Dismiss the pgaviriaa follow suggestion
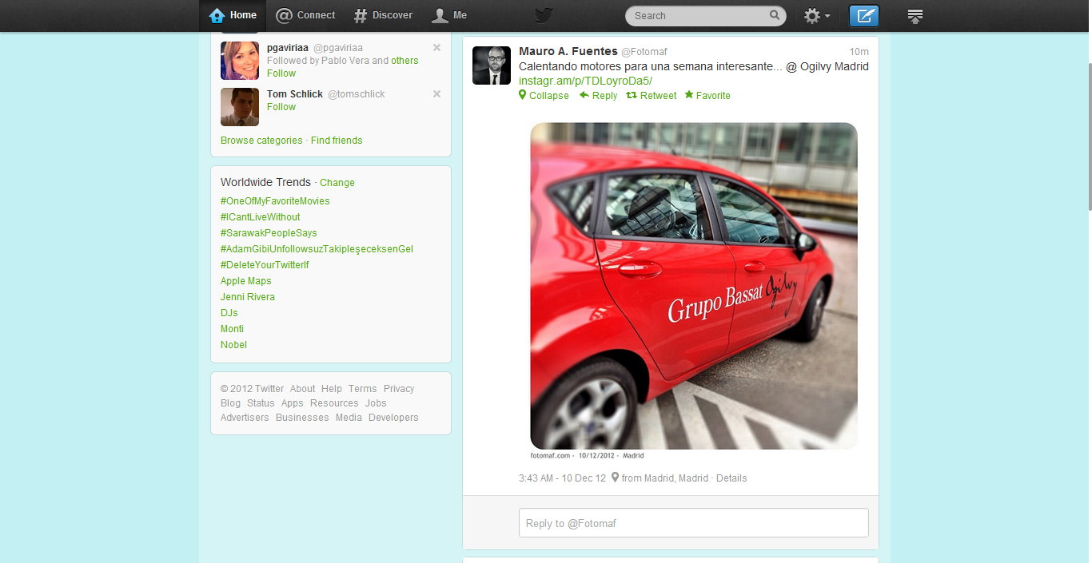 [x=436, y=47]
